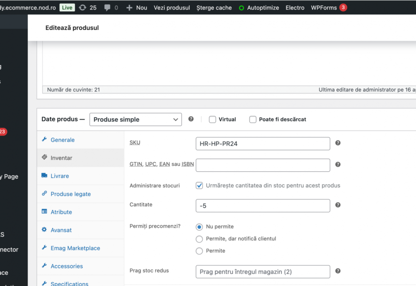416x286 pixels.
Task: Click the gear icon of Avansat tab
Action: [44, 230]
